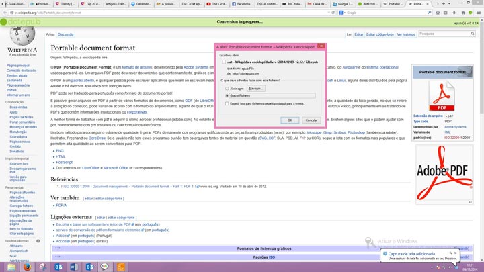The width and height of the screenshot is (484, 272).
Task: Open File Explorer from the taskbar
Action: point(11,267)
